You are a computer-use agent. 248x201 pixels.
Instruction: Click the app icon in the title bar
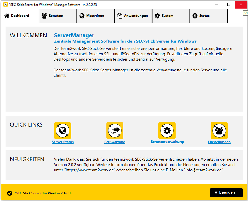(x=5, y=5)
